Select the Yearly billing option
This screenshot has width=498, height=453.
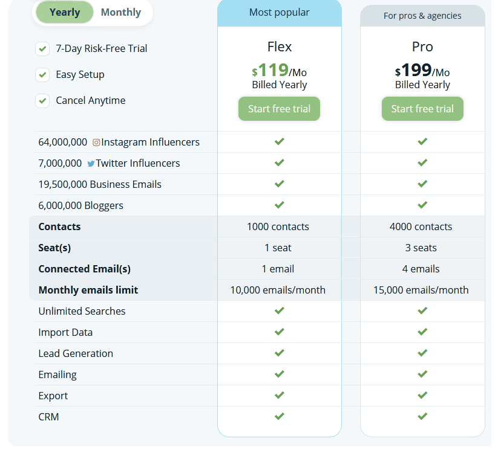[64, 12]
